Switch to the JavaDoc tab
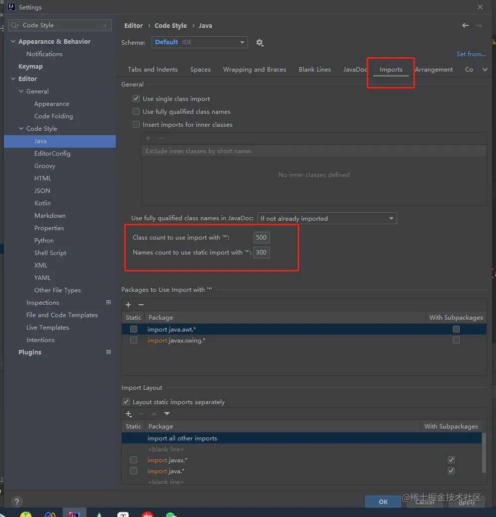 tap(355, 70)
